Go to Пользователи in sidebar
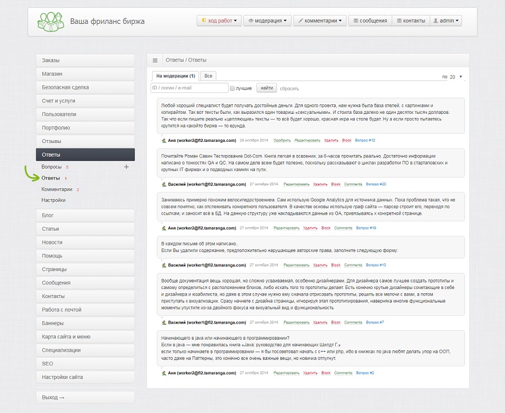 [x=85, y=114]
